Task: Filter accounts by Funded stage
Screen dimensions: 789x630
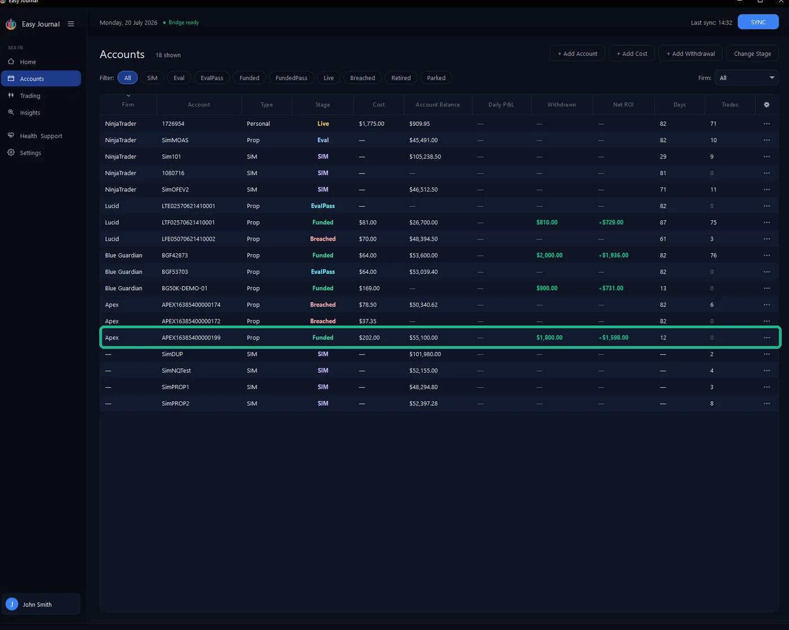Action: [249, 78]
